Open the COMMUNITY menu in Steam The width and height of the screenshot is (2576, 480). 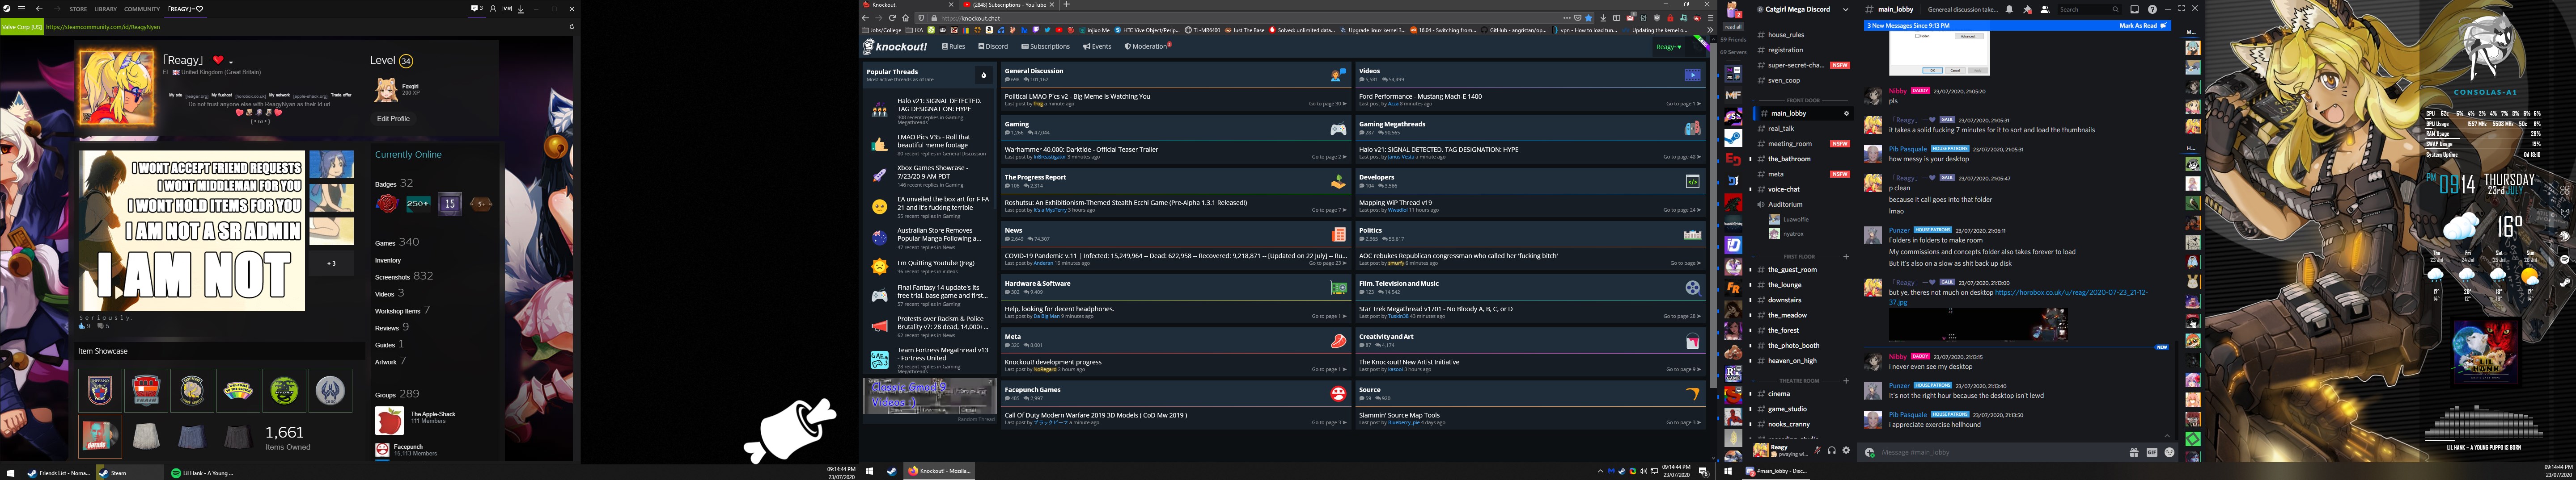(x=142, y=9)
